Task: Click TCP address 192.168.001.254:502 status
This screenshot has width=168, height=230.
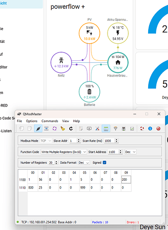Action: [39, 222]
